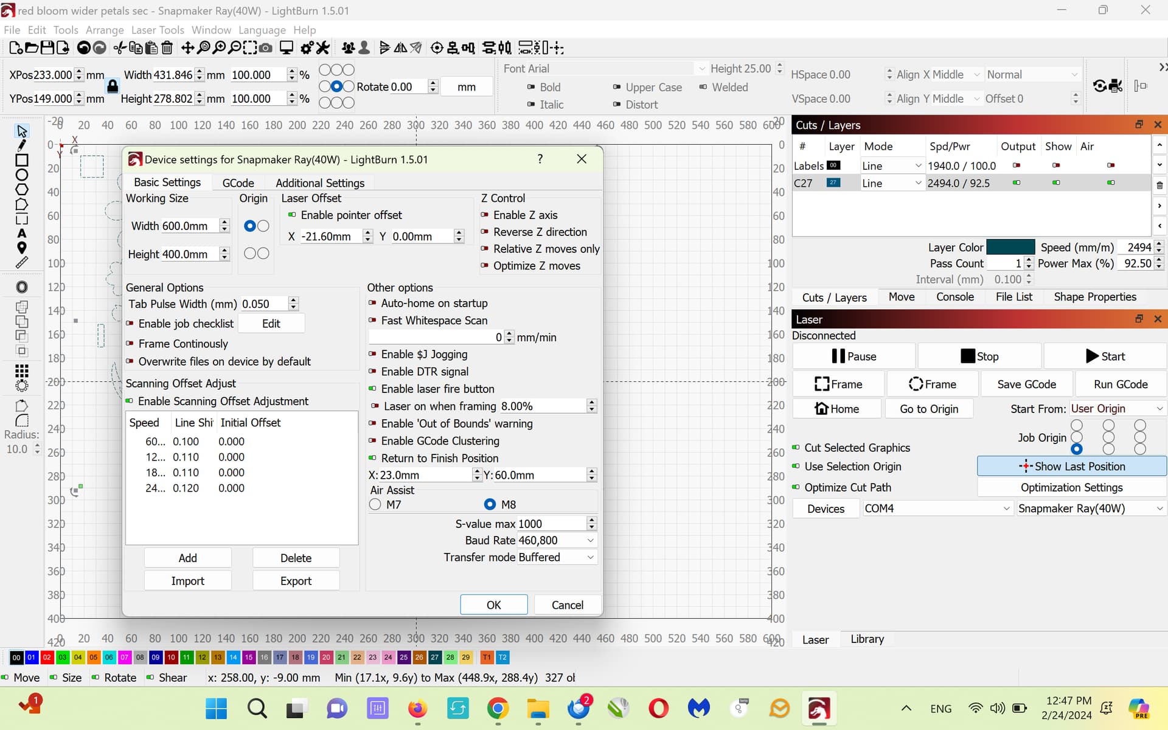
Task: Open the Labels layer Mode dropdown
Action: 892,166
